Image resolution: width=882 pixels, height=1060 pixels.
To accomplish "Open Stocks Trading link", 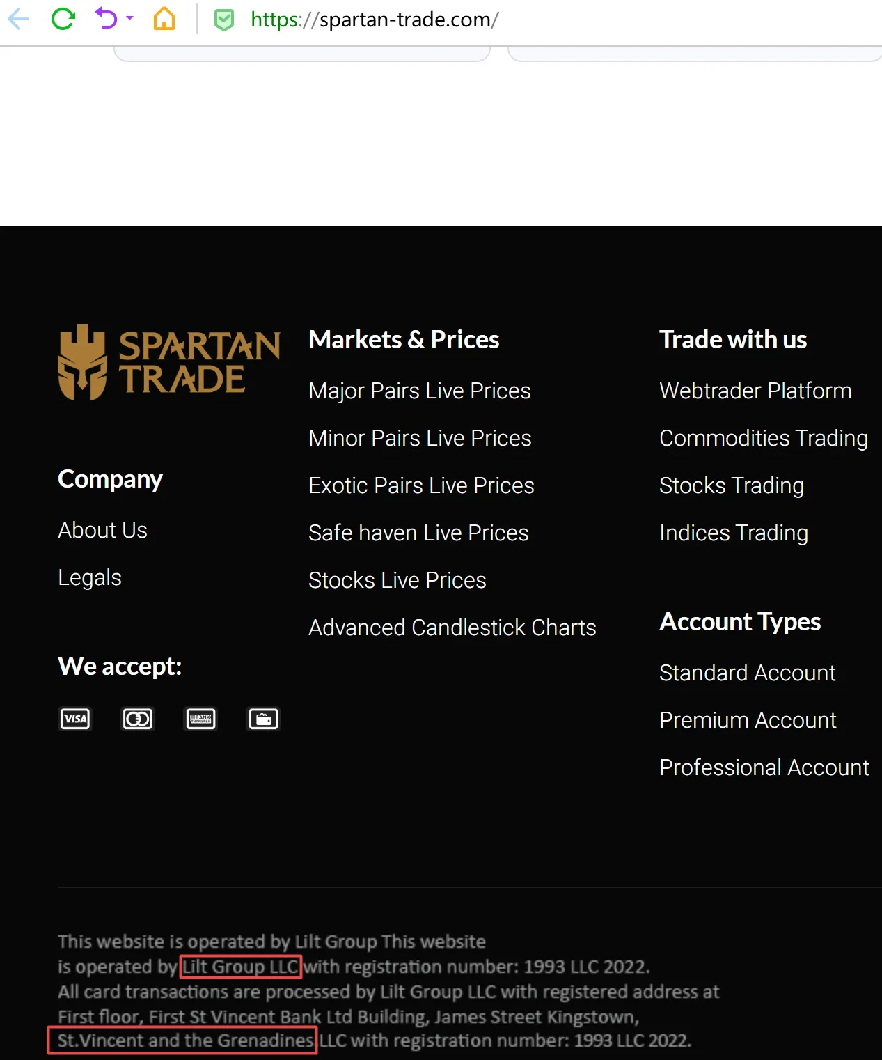I will 732,485.
